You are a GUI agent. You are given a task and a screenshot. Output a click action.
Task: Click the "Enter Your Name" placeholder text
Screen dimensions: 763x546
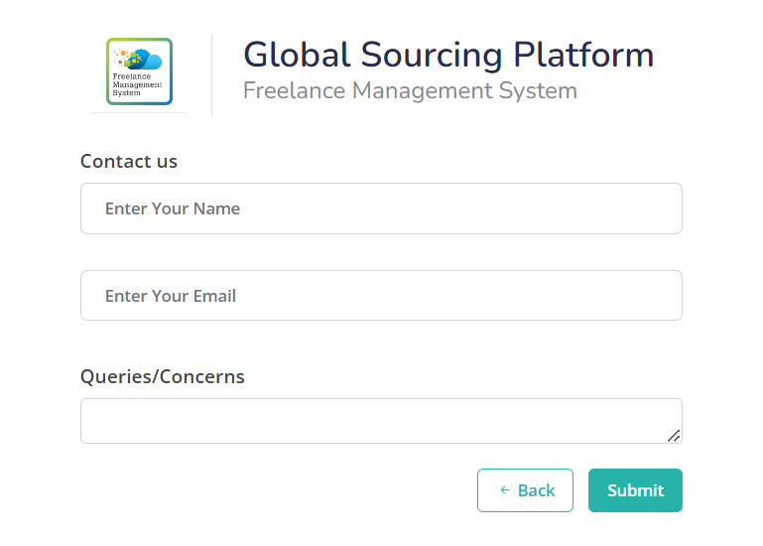click(x=173, y=208)
